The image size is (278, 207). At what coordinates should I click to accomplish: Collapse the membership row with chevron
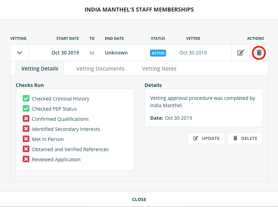point(20,53)
